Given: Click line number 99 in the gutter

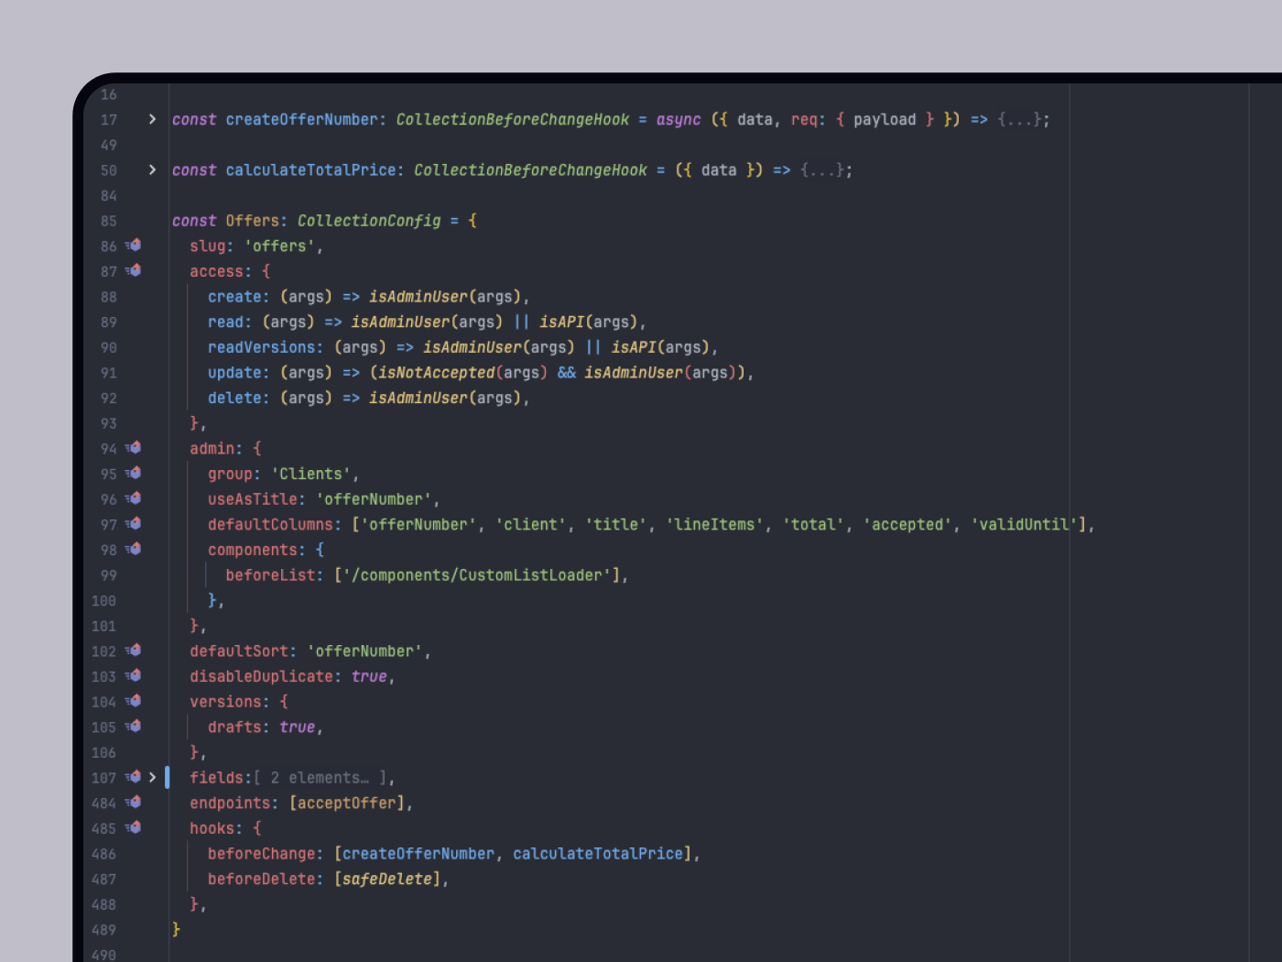Looking at the screenshot, I should point(109,575).
